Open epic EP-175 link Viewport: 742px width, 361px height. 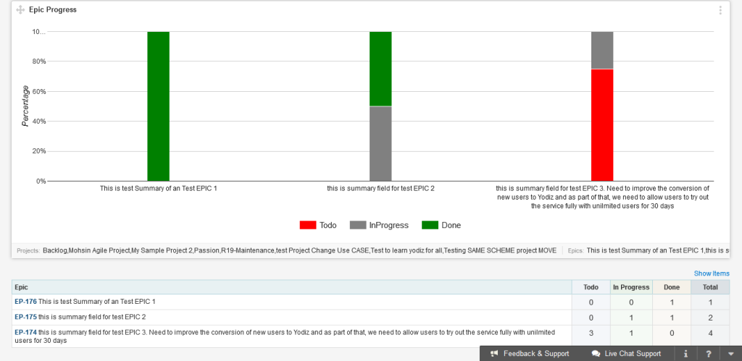(25, 317)
